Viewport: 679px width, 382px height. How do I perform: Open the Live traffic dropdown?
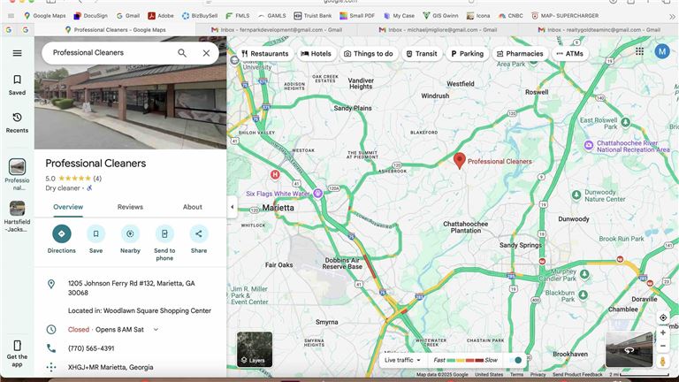401,360
